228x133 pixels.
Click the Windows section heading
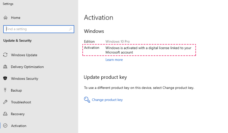point(94,31)
